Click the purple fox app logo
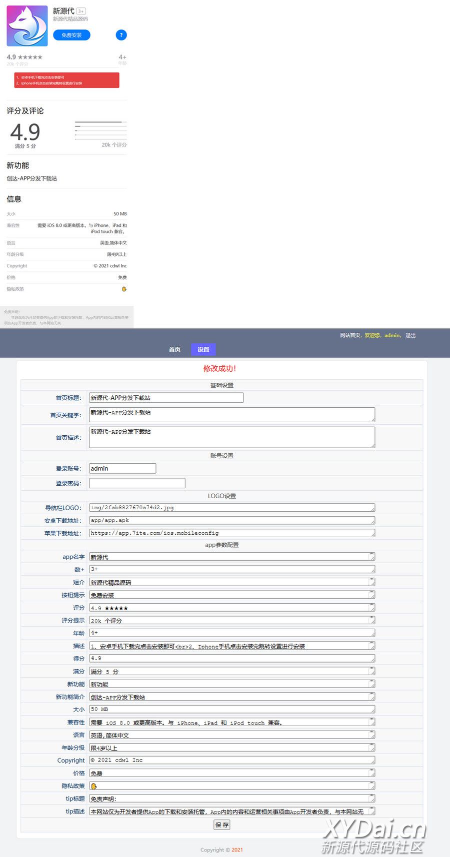The image size is (450, 857). [27, 26]
